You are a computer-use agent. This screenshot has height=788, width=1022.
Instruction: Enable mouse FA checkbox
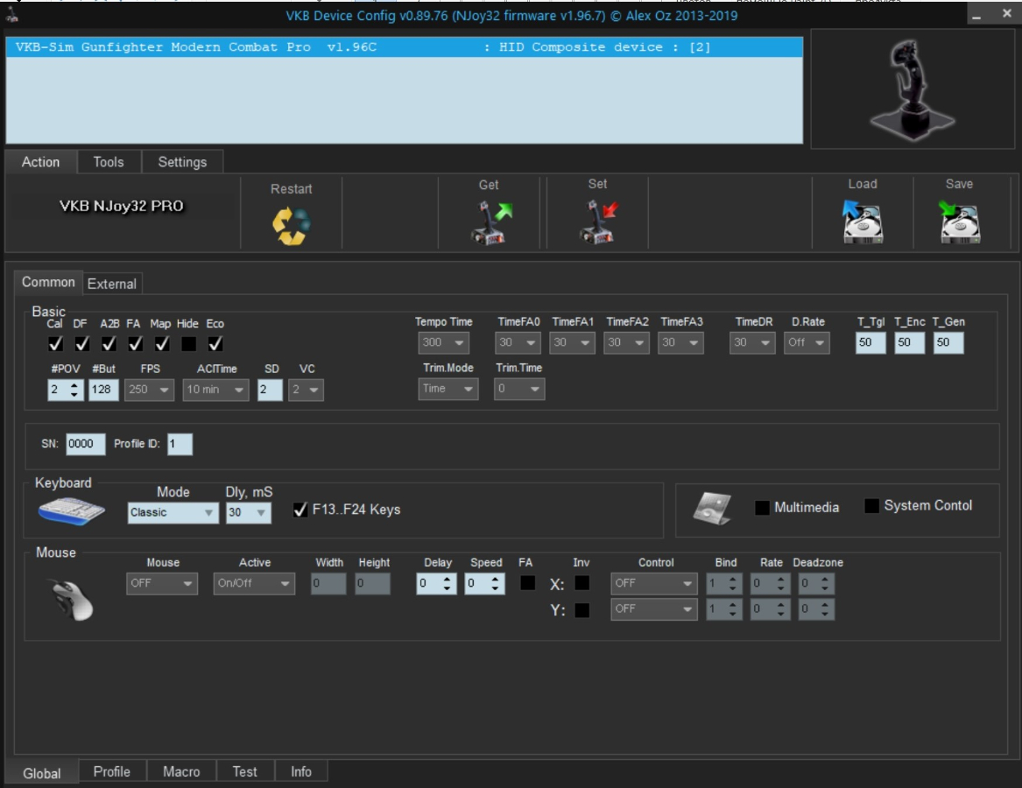pyautogui.click(x=528, y=583)
